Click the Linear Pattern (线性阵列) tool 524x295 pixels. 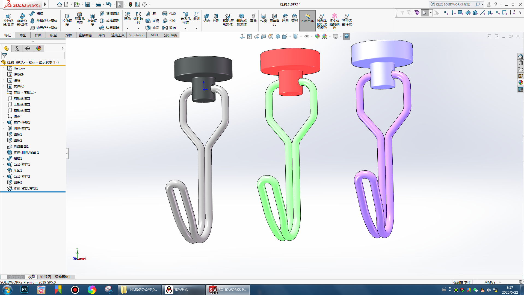[x=138, y=18]
